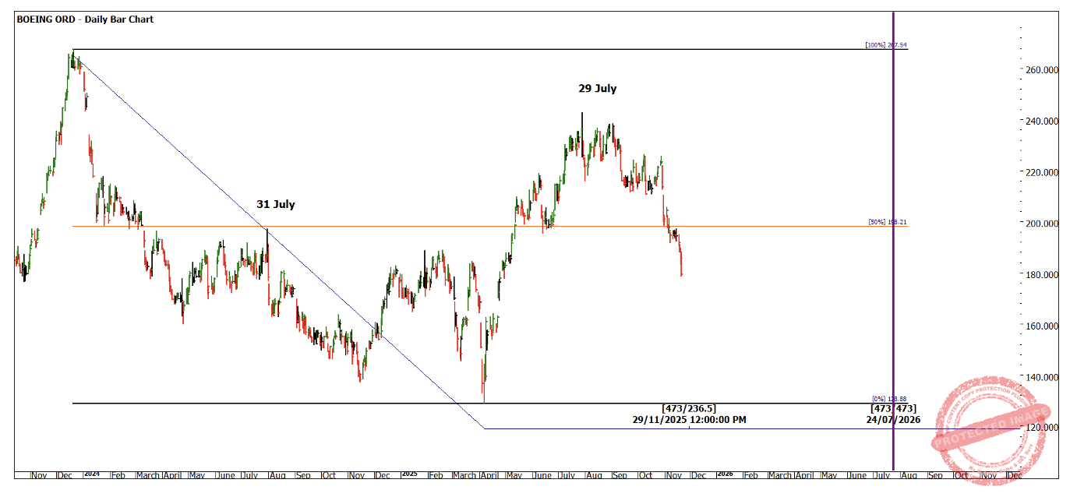This screenshot has width=1077, height=497.
Task: Click the [100%] 267.54 level label
Action: tap(885, 45)
